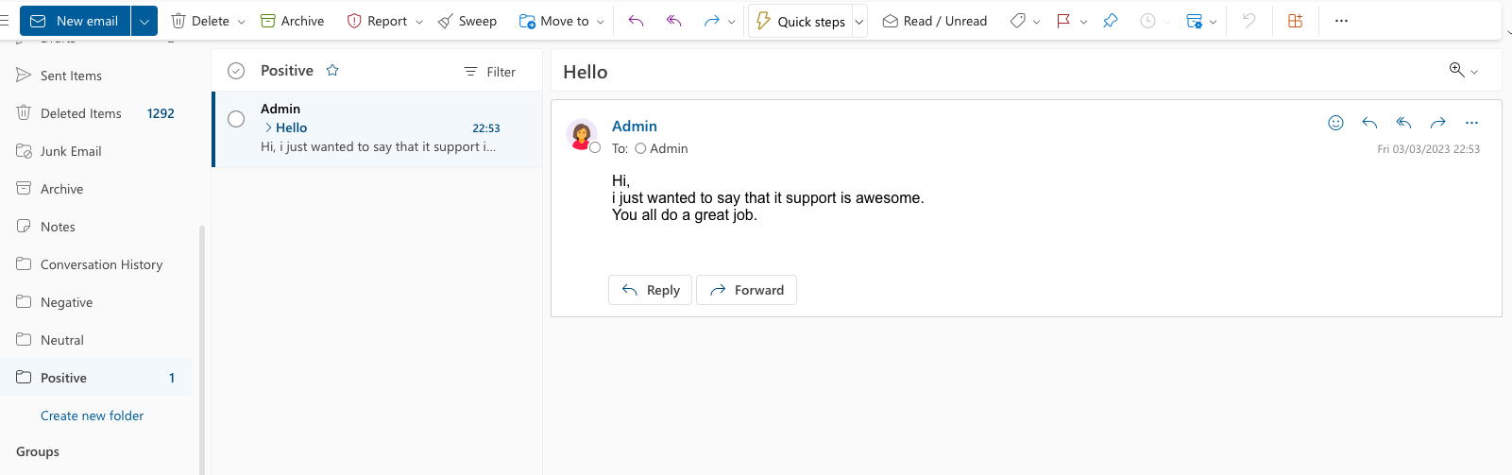Click the red flag icon in the toolbar
Image resolution: width=1512 pixels, height=475 pixels.
pyautogui.click(x=1063, y=21)
